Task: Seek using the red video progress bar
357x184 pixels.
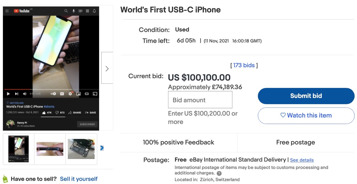Action: (18, 89)
